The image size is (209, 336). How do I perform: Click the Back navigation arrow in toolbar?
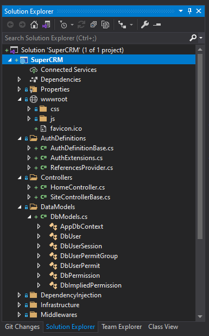coord(10,25)
